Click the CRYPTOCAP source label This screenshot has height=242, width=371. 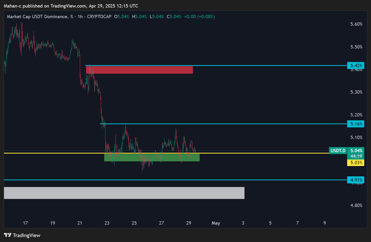[x=99, y=17]
